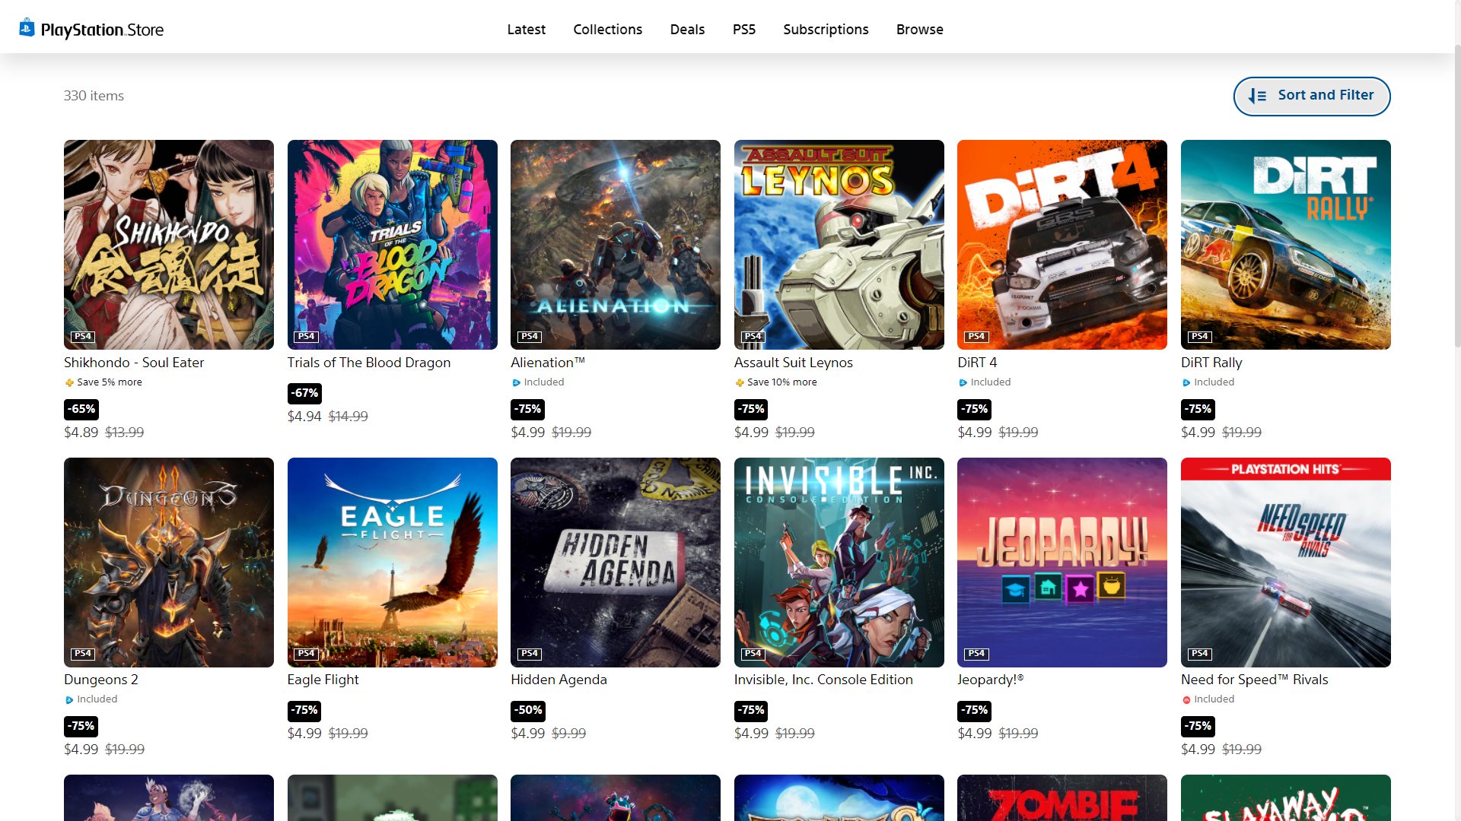The height and width of the screenshot is (821, 1461).
Task: Open the Browse menu
Action: click(919, 29)
